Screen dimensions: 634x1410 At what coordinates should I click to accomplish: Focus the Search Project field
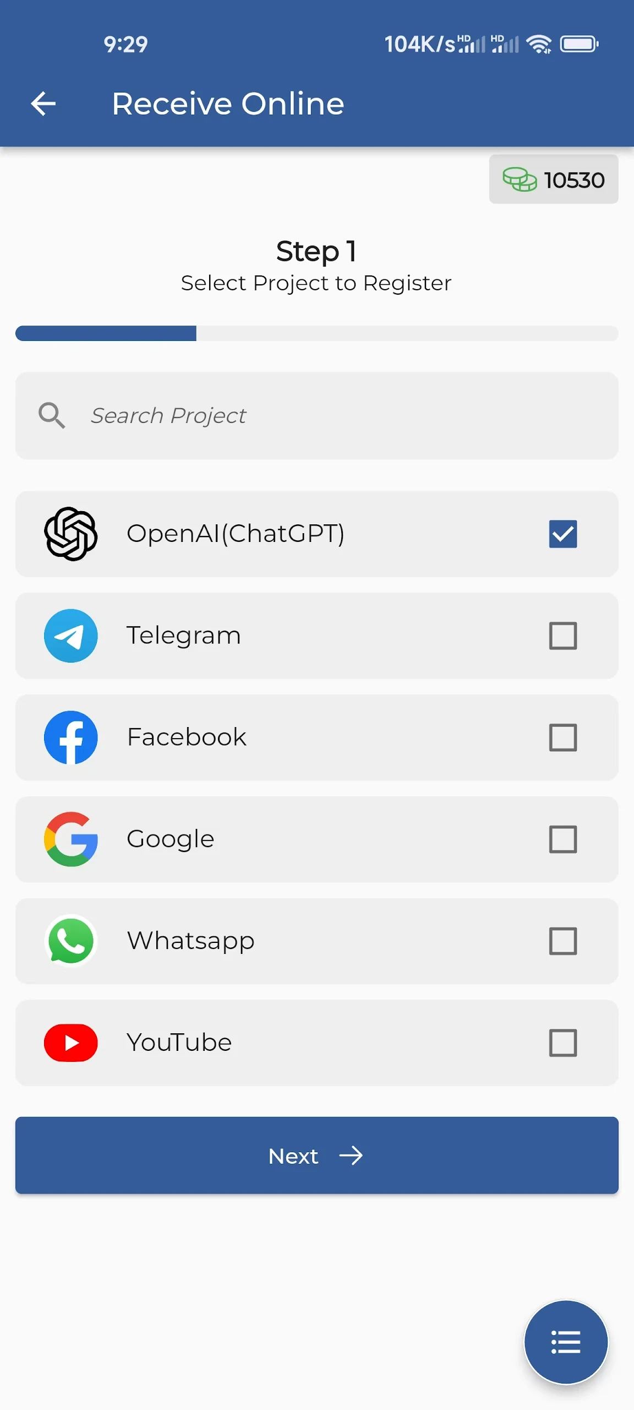[330, 415]
